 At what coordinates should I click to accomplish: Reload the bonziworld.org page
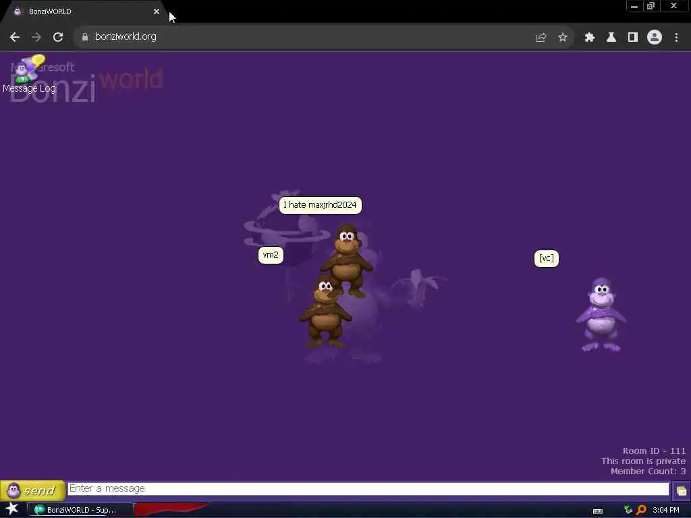coord(58,38)
